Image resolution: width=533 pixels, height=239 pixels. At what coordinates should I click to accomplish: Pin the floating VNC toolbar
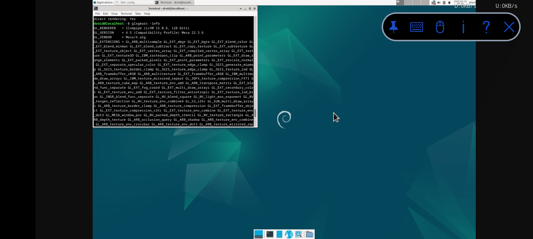coord(394,27)
